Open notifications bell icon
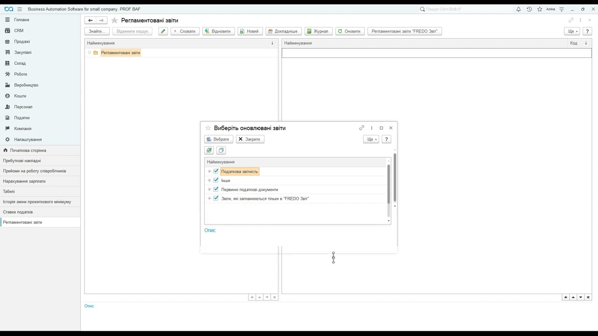Image resolution: width=598 pixels, height=336 pixels. pos(519,9)
